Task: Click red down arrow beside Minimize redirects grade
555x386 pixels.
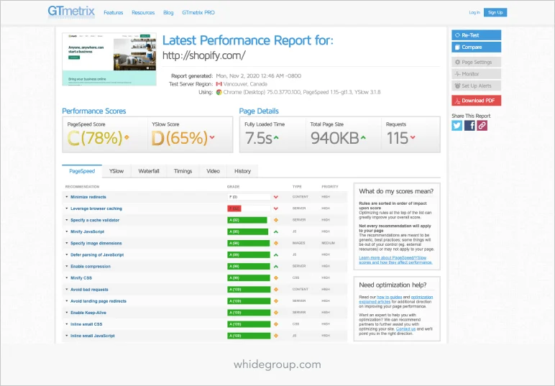Action: (276, 197)
